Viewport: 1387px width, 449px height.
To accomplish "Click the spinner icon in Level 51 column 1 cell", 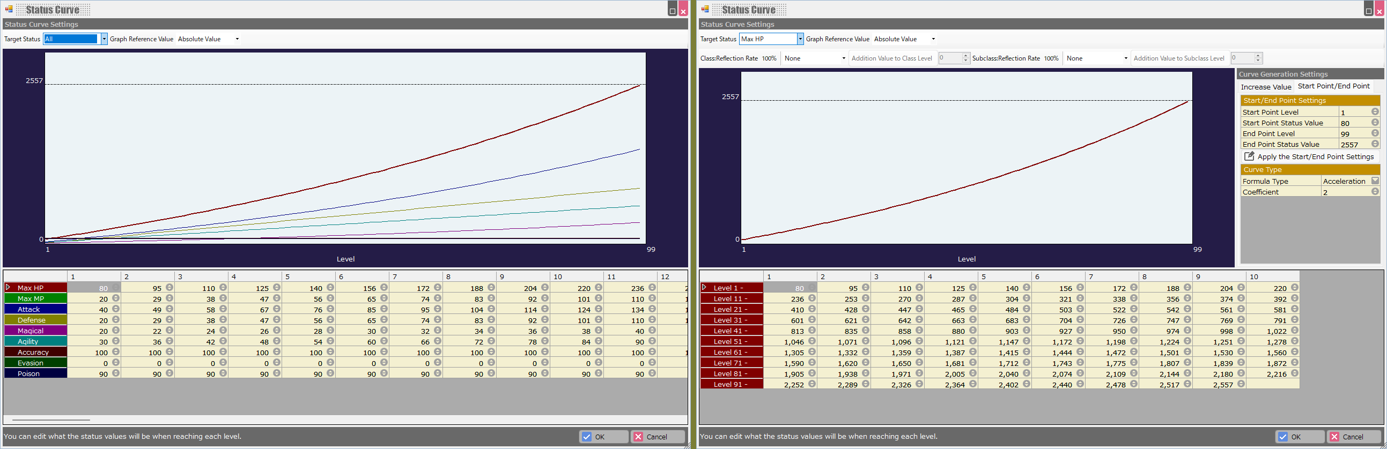I will point(812,341).
